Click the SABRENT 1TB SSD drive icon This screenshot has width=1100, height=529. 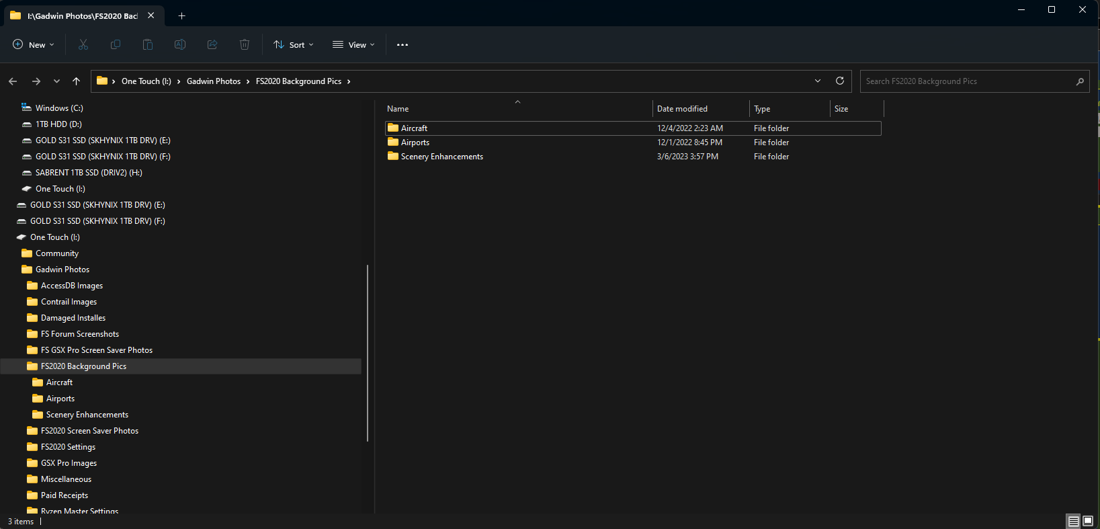point(26,173)
